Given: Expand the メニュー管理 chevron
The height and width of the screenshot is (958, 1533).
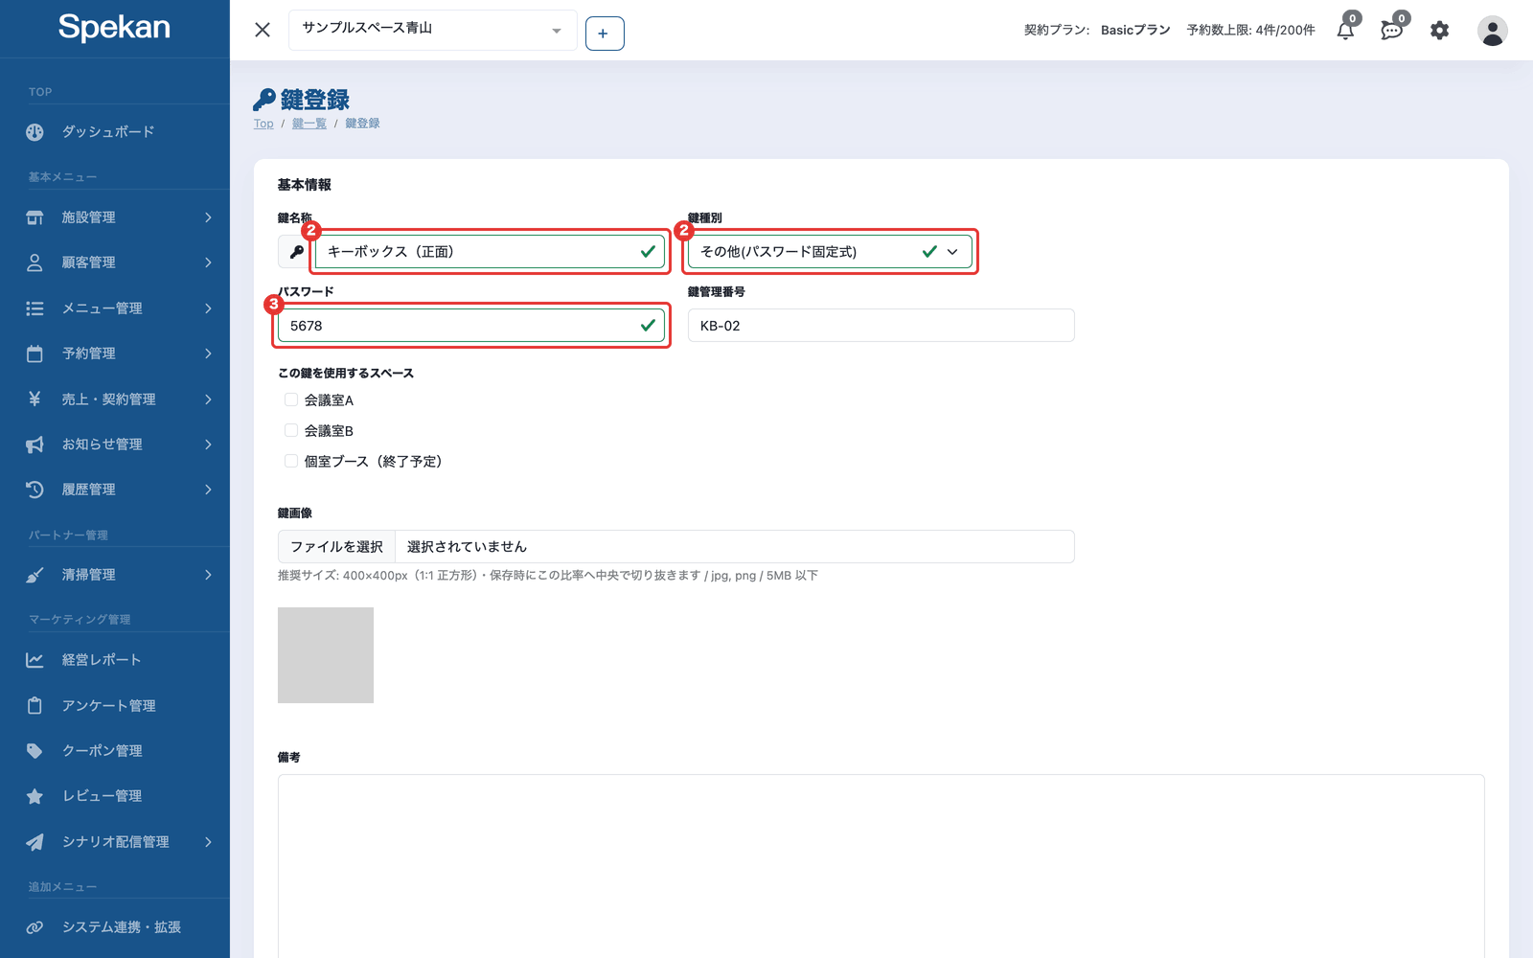Looking at the screenshot, I should (208, 308).
